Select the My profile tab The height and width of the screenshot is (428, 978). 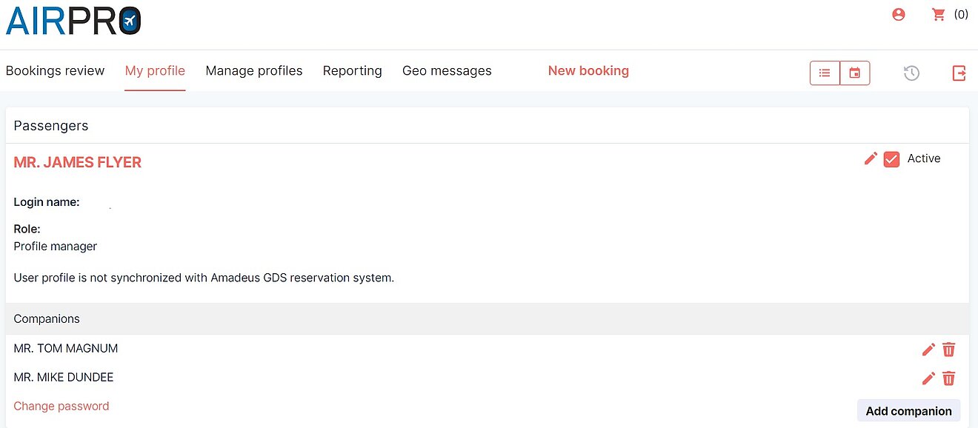pyautogui.click(x=155, y=71)
